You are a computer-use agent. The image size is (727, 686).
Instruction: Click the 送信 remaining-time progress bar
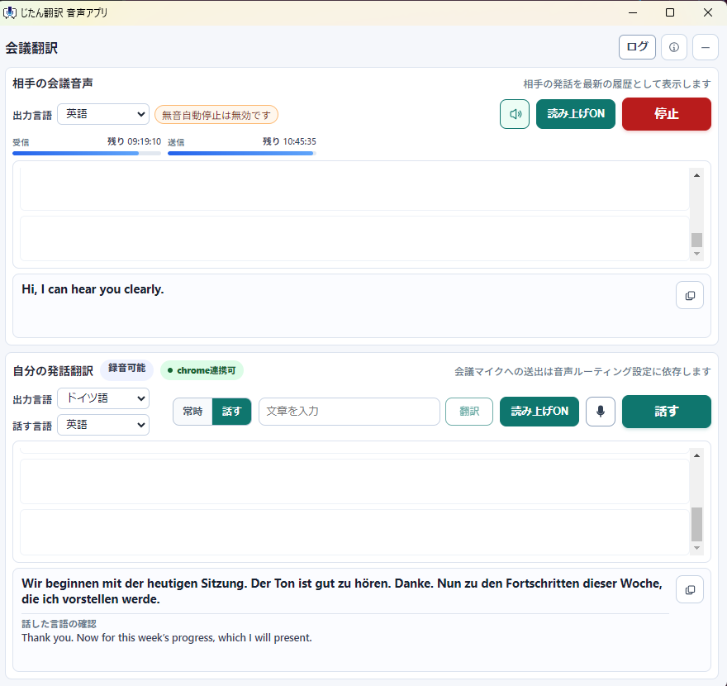(241, 153)
